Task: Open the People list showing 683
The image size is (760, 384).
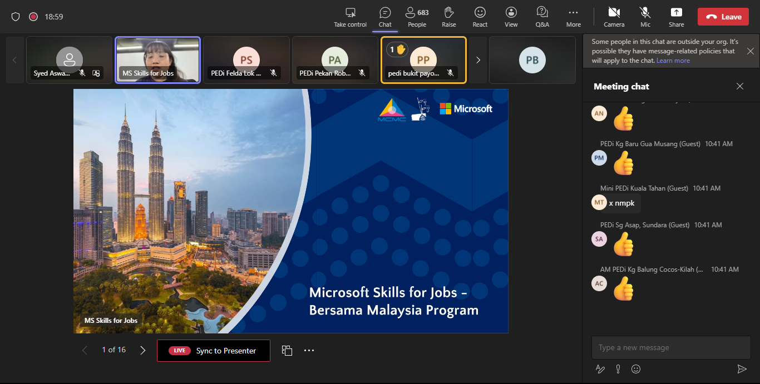Action: 417,17
